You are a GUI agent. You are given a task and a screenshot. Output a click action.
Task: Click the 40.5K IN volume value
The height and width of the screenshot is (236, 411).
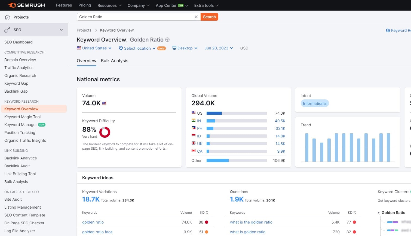click(280, 121)
